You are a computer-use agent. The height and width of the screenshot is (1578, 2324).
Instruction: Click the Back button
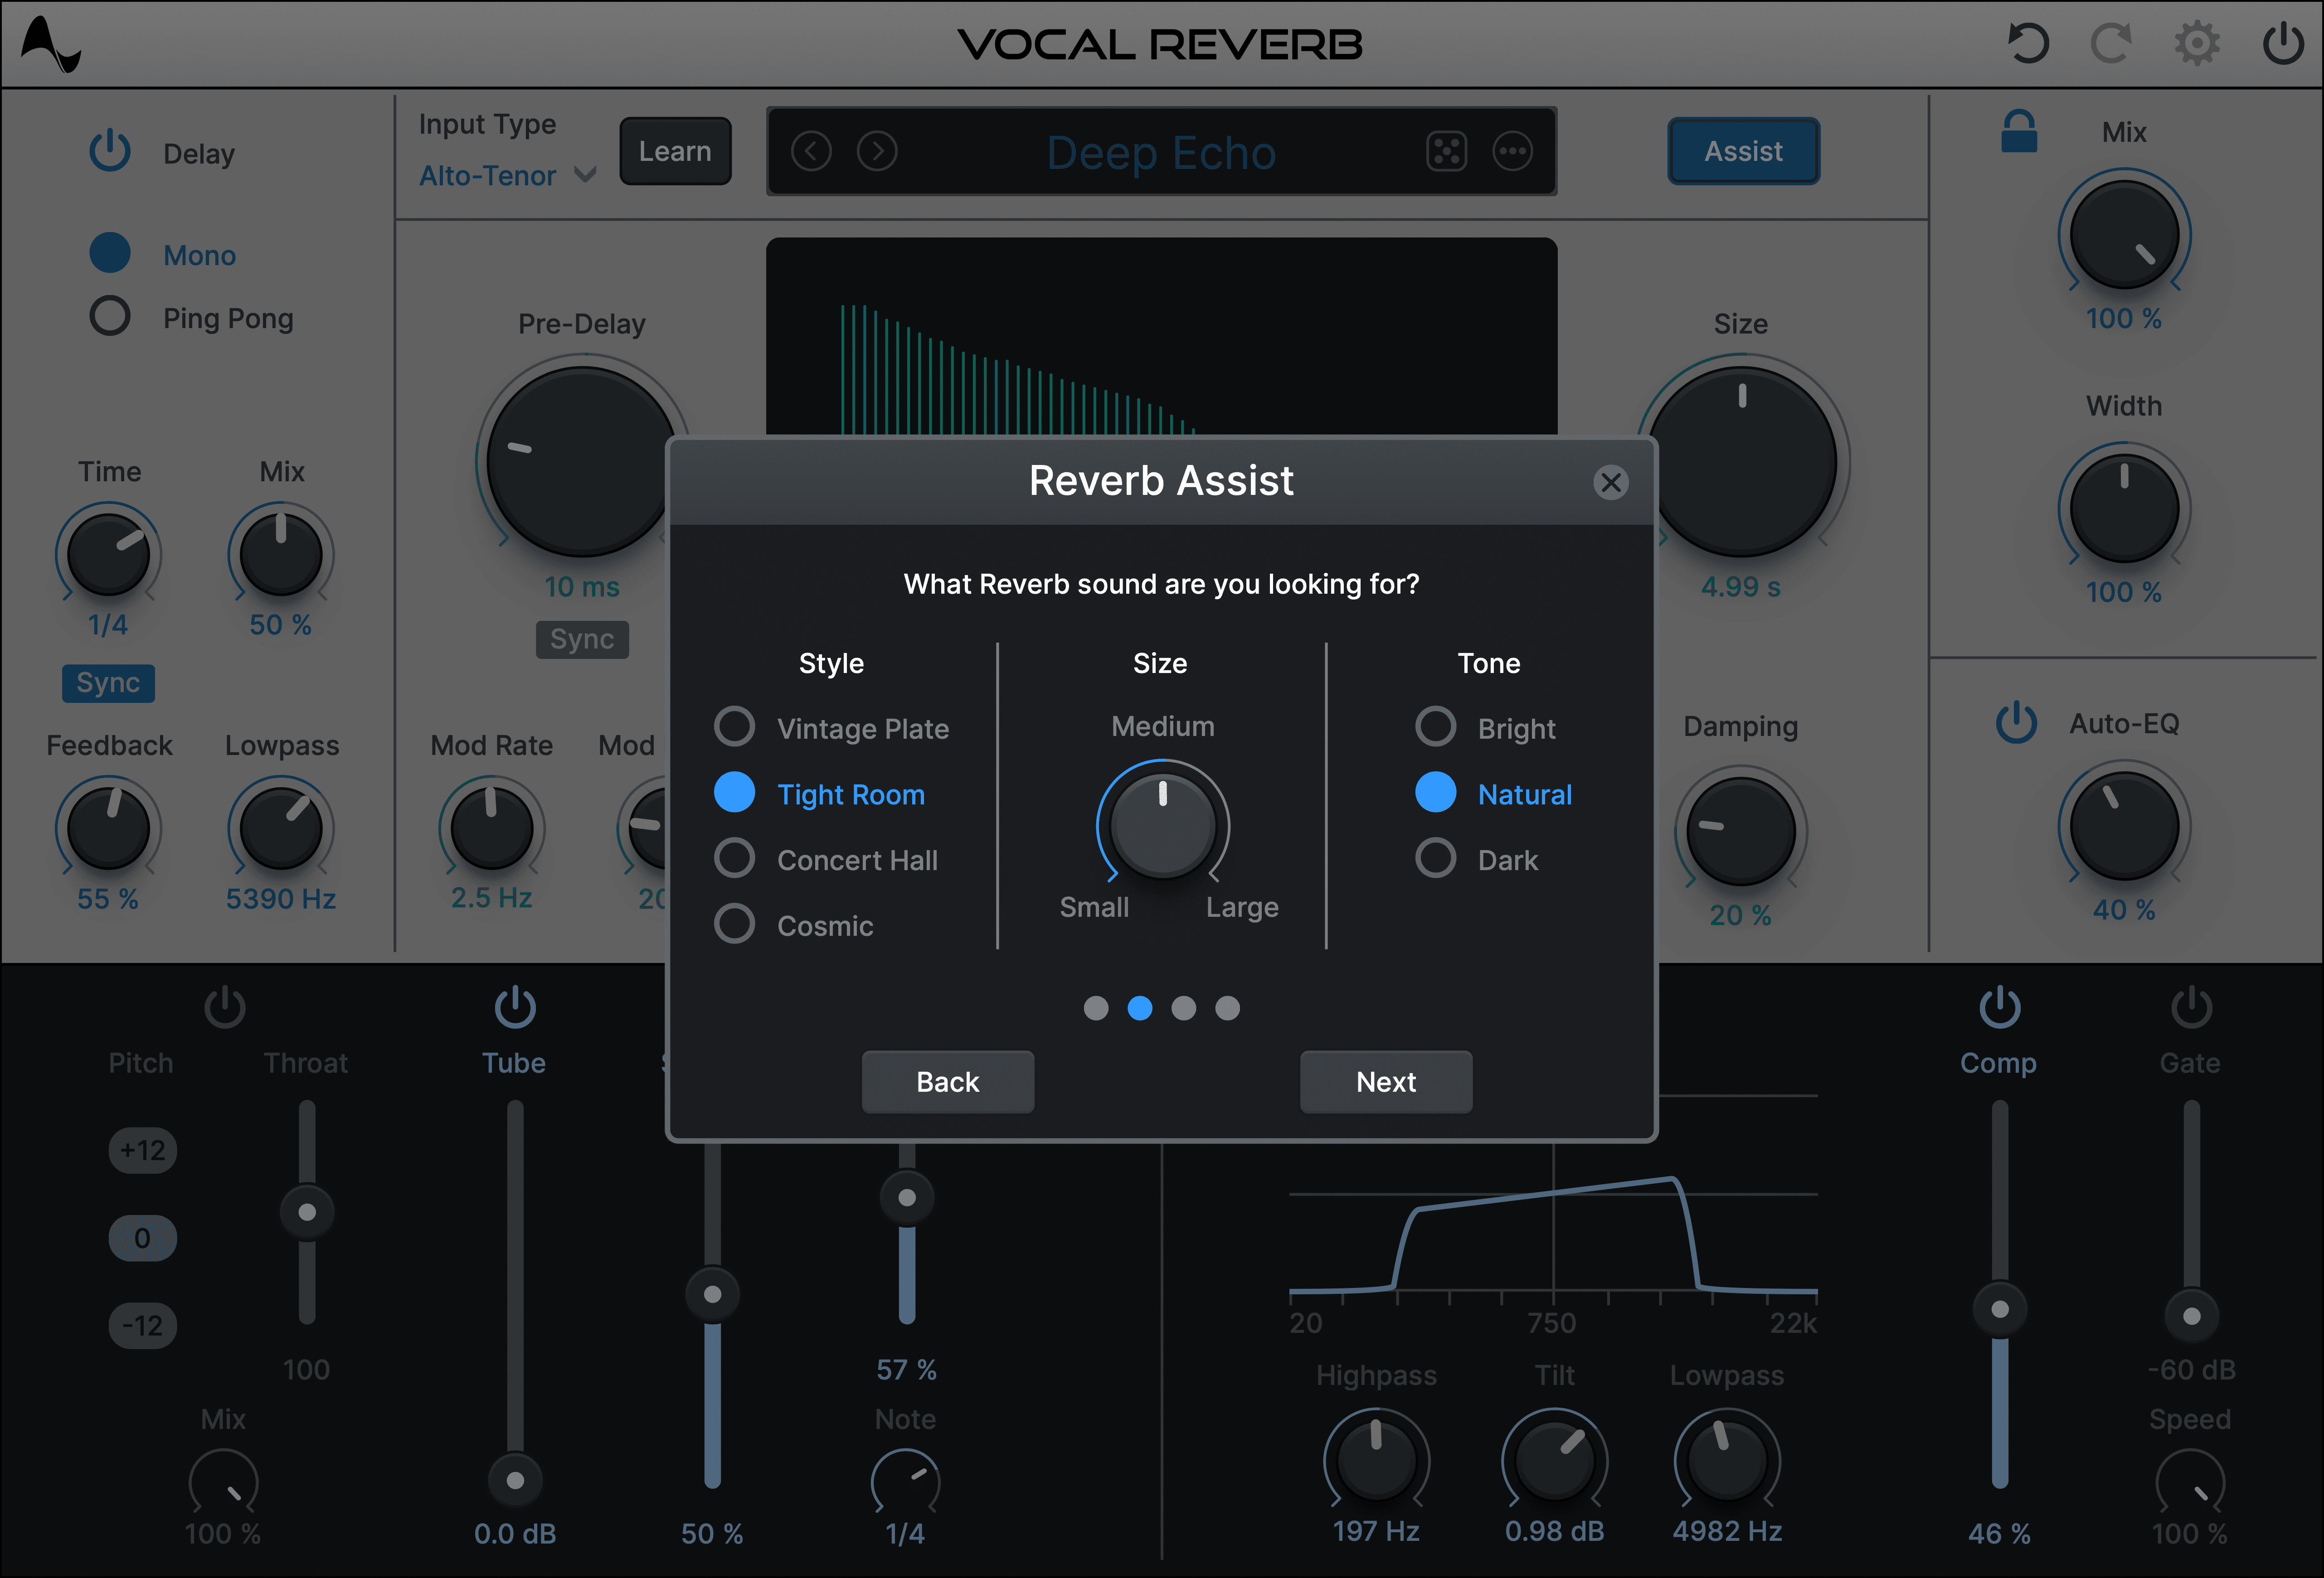click(x=948, y=1081)
